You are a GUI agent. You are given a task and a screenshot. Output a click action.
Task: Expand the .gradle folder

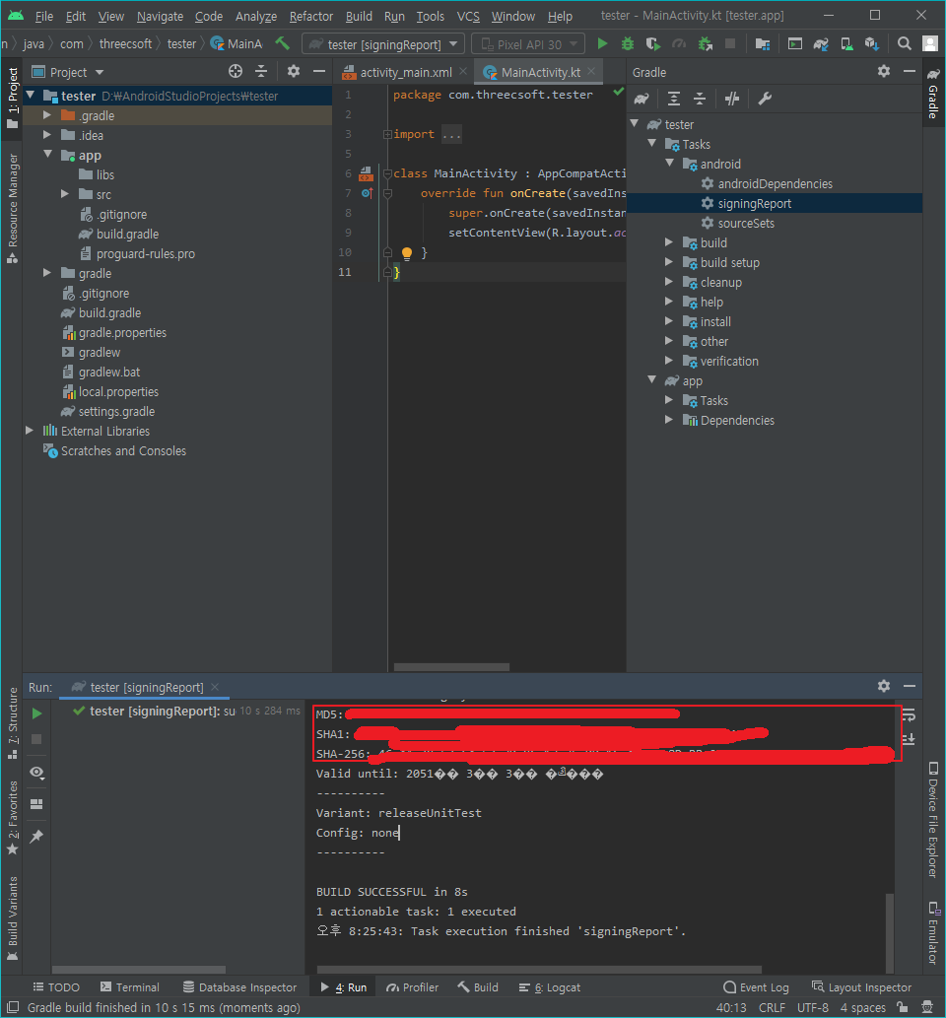[46, 115]
